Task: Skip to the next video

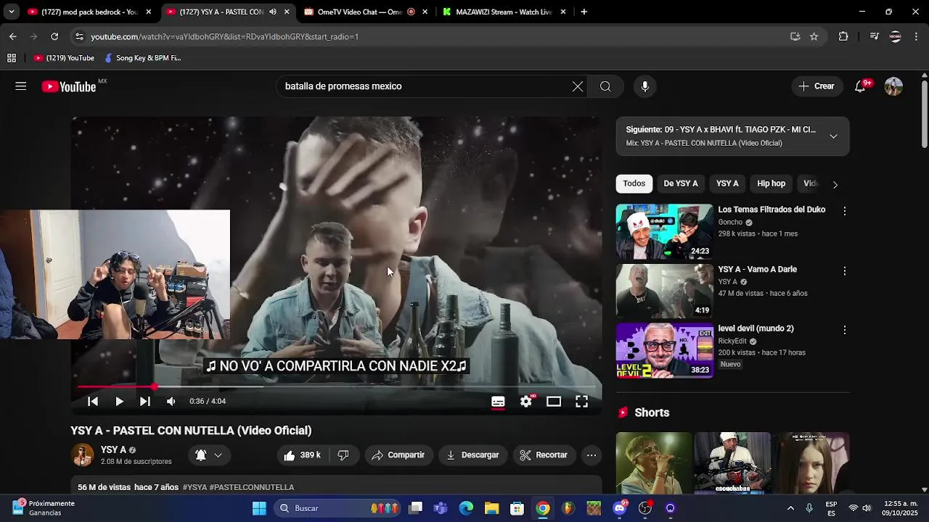Action: click(145, 401)
